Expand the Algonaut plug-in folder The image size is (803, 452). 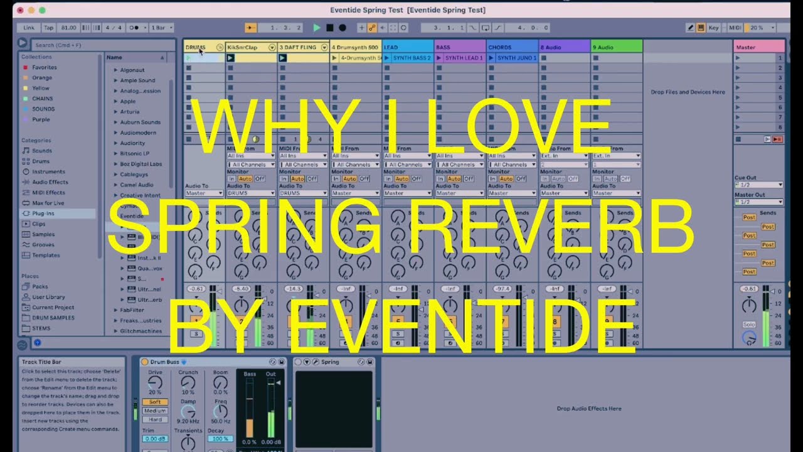(116, 70)
